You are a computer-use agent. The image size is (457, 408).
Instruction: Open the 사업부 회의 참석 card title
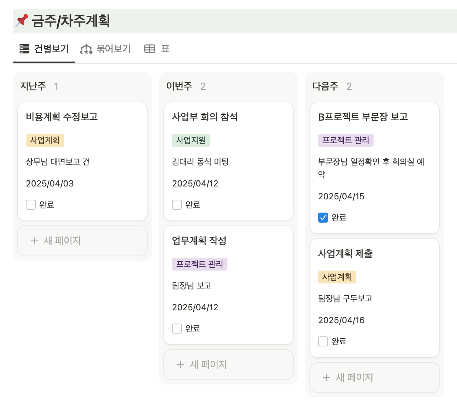coord(205,117)
